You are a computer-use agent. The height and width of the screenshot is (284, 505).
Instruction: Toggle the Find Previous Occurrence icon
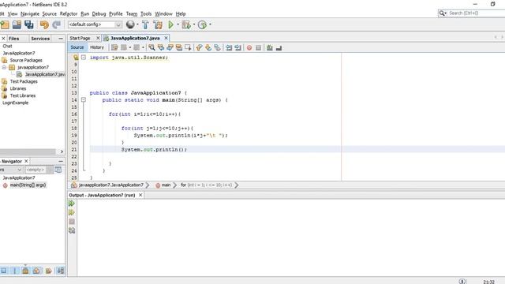161,47
